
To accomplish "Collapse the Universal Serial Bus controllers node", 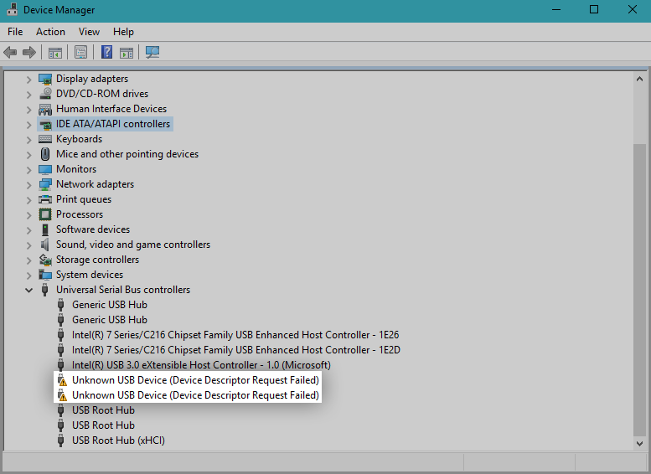I will (28, 290).
